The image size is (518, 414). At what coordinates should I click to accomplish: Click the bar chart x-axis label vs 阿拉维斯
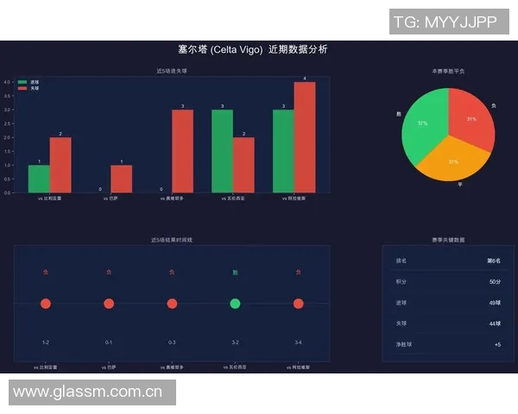pos(294,198)
